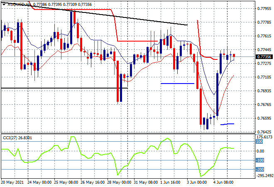
Task: Click the 28 May 00:00 time label
Action: pos(119,182)
